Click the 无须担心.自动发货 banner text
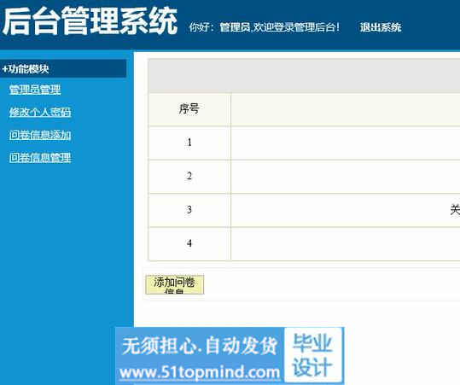Viewport: 460px width, 385px height. (200, 346)
